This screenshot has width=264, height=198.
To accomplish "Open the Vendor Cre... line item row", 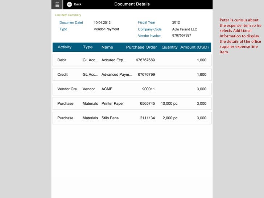I will (x=132, y=89).
